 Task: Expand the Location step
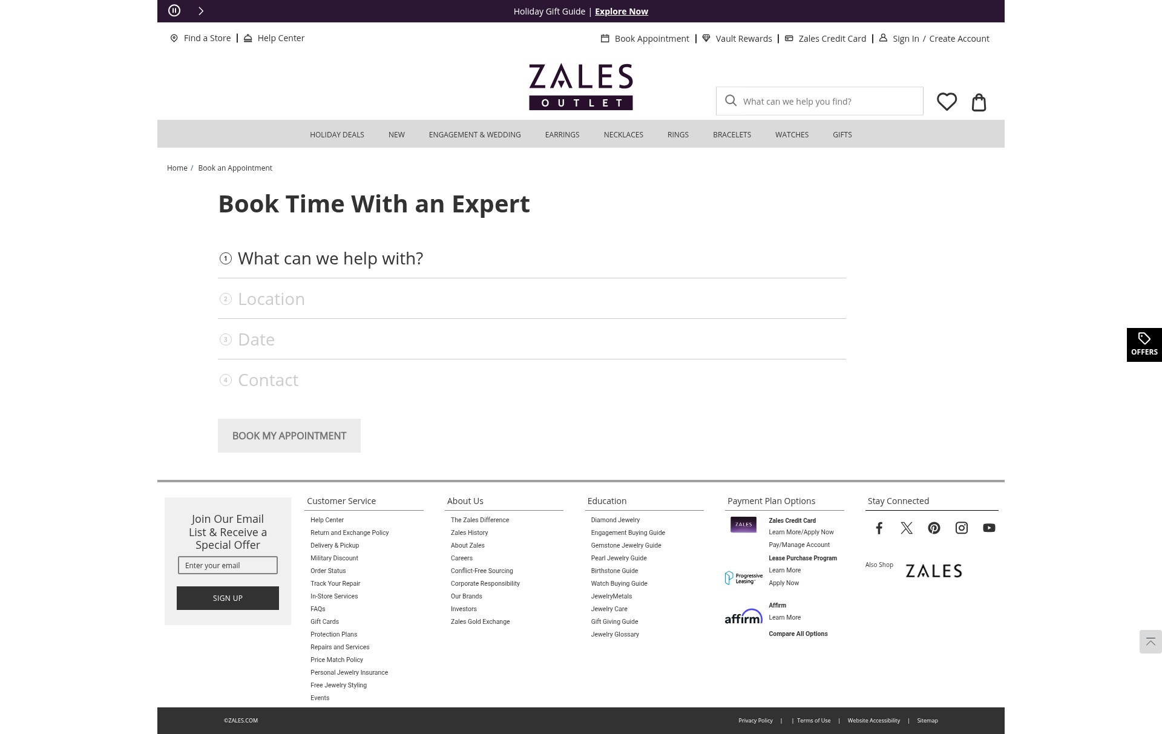pos(532,299)
